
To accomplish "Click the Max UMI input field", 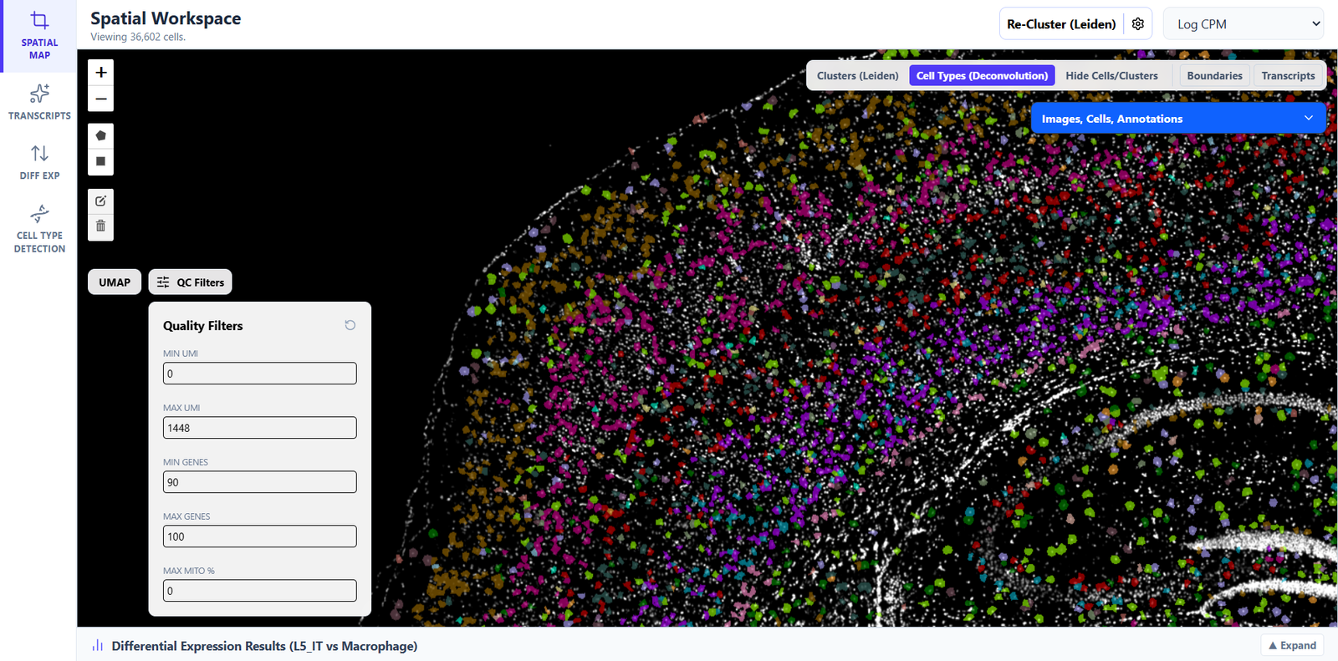I will pos(260,428).
